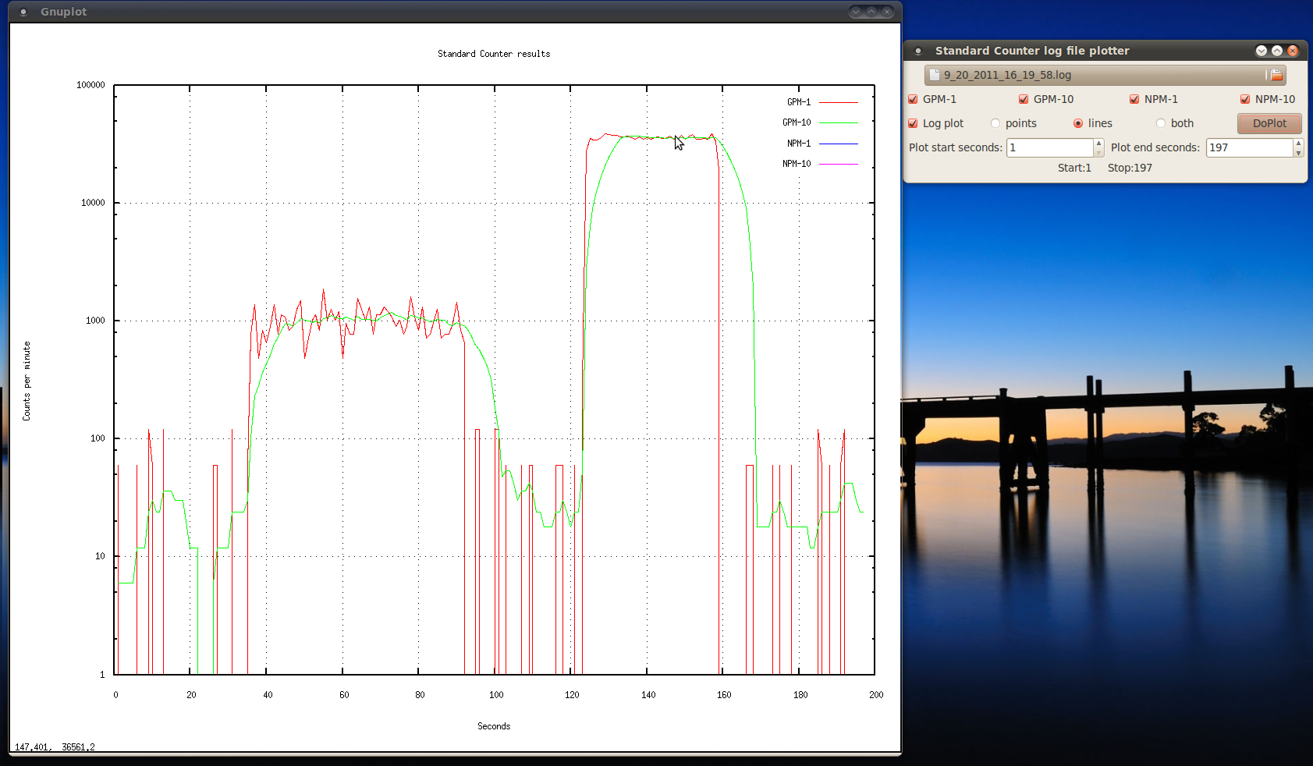The width and height of the screenshot is (1313, 766).
Task: Click the 147.401, 36561.2 coordinate readout
Action: pyautogui.click(x=55, y=747)
